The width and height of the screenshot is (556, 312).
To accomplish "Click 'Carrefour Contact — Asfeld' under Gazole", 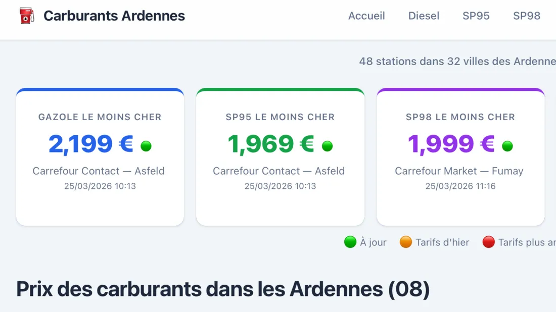I will point(99,171).
